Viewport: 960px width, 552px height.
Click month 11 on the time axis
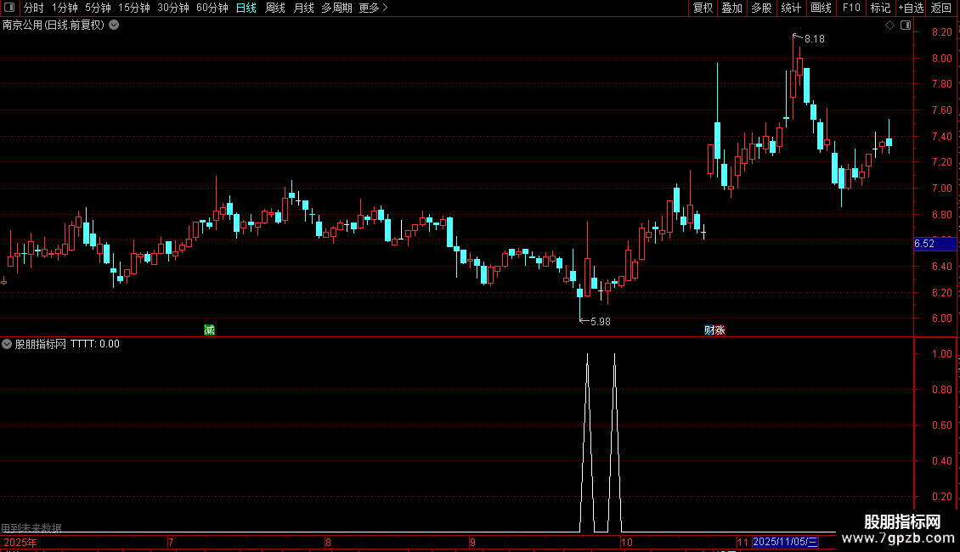pos(743,542)
